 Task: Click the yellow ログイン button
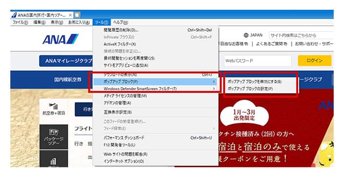(x=315, y=60)
